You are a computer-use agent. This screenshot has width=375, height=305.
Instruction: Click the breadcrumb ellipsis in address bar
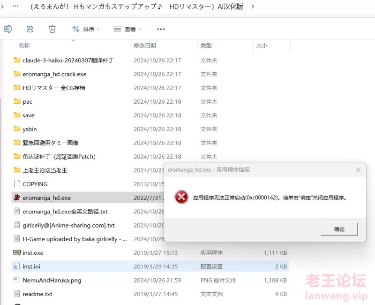[x=15, y=6]
